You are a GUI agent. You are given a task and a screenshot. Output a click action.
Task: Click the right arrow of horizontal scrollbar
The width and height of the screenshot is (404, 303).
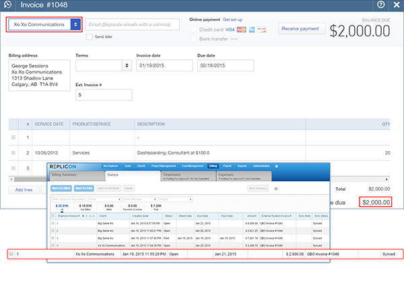tap(386, 179)
